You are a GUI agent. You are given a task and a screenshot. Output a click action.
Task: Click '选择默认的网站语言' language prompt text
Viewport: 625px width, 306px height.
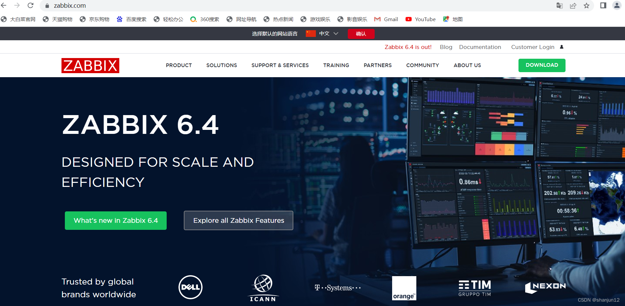[x=275, y=34]
